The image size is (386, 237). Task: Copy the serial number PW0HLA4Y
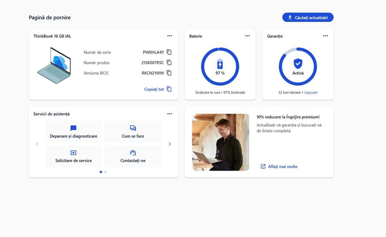[169, 52]
